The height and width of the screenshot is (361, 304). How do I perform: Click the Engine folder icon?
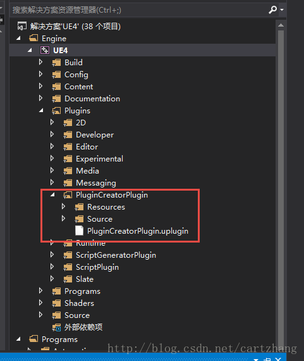[x=33, y=38]
